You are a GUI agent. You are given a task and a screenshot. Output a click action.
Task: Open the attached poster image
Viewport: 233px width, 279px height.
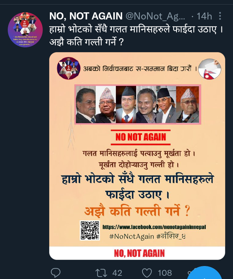[137, 156]
